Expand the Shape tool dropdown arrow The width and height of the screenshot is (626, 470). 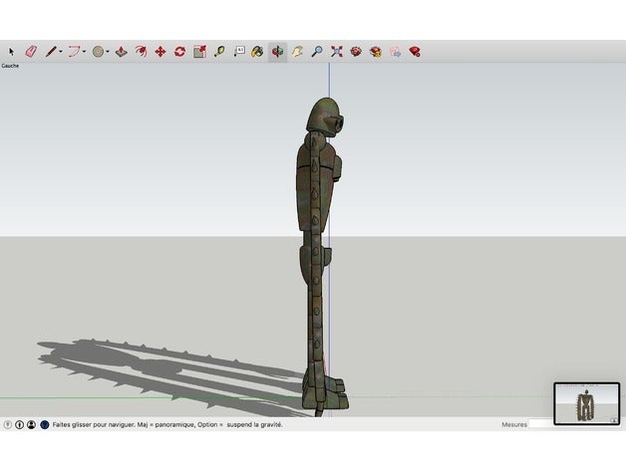tap(108, 51)
